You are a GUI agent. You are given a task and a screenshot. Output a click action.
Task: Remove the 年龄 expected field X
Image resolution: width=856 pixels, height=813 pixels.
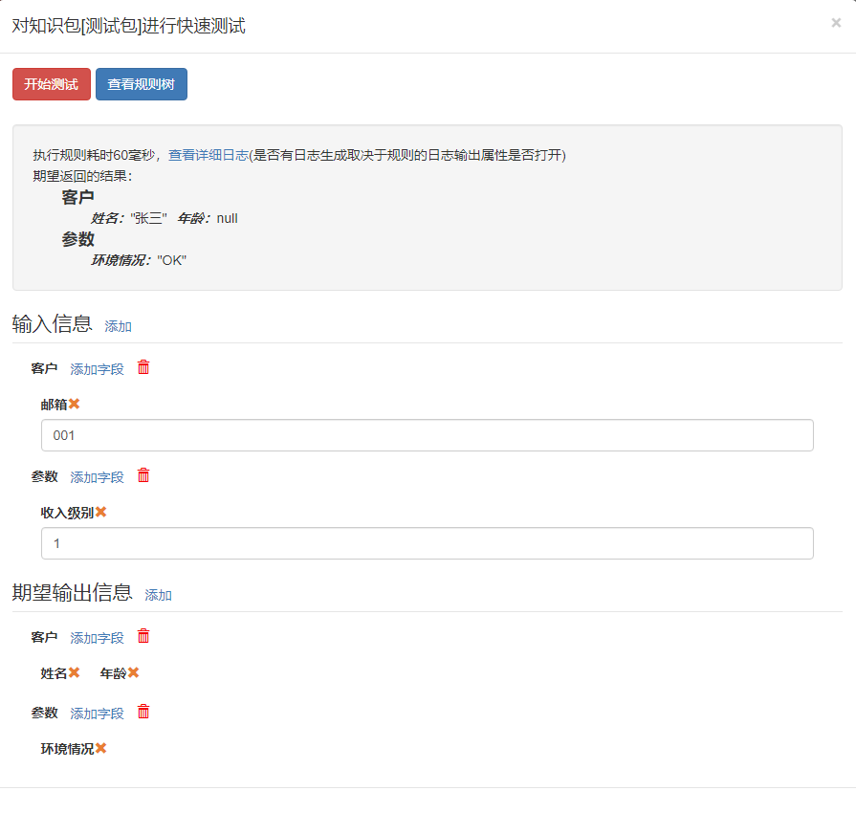coord(134,672)
